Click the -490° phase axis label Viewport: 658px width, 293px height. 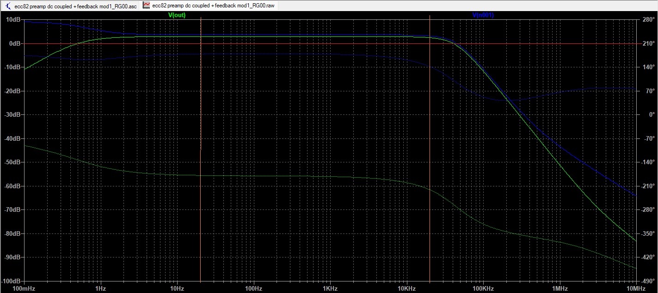coord(648,281)
